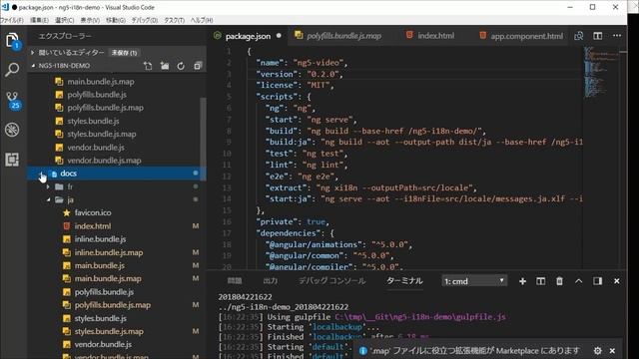Click the "private": true line
Viewport: 639px width, 359px height.
pos(293,221)
